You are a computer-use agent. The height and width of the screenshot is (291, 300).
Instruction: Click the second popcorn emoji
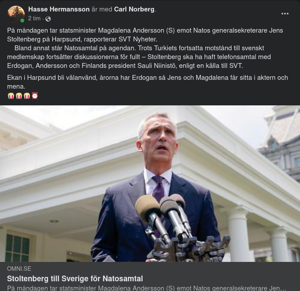click(x=19, y=96)
